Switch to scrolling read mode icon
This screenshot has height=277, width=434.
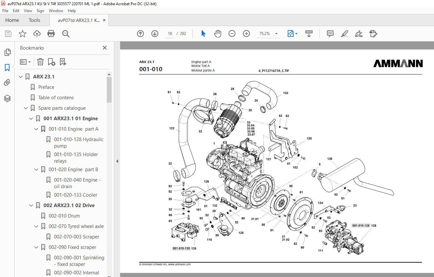[309, 34]
